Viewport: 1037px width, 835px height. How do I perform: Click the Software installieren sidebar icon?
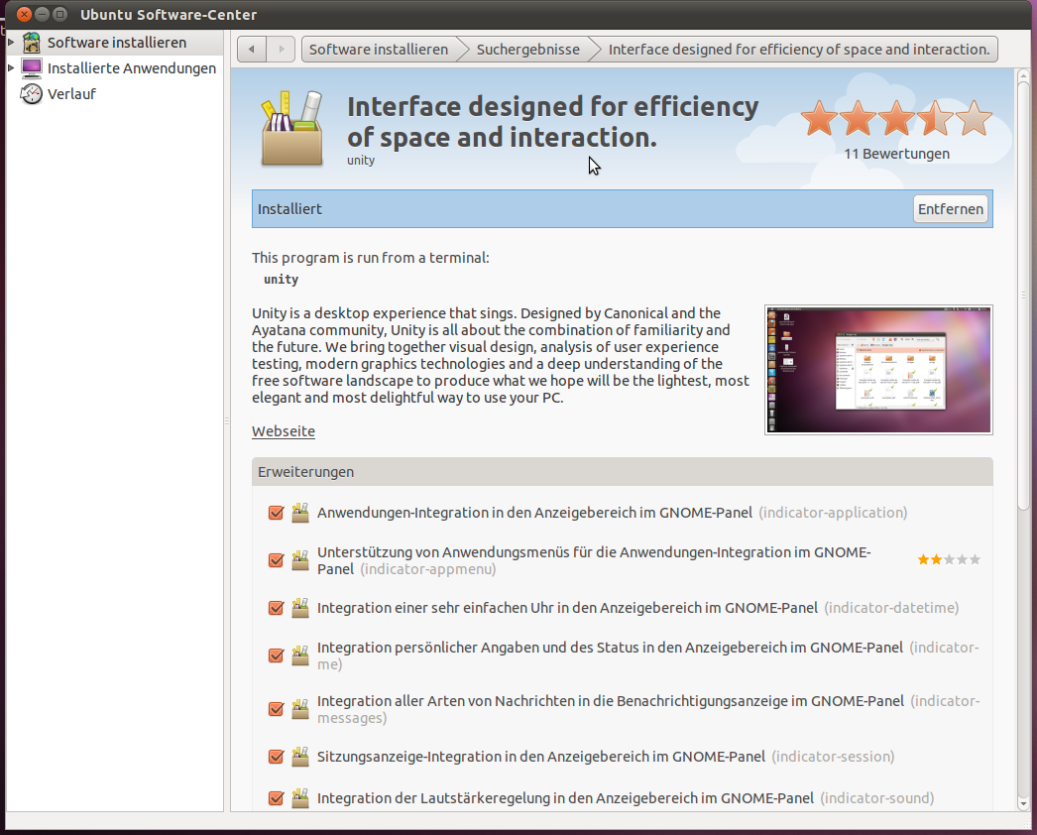(x=30, y=43)
